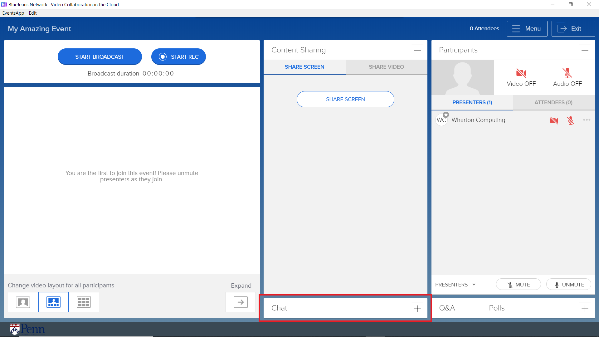The width and height of the screenshot is (599, 337).
Task: Open the Menu button in header
Action: click(x=527, y=29)
